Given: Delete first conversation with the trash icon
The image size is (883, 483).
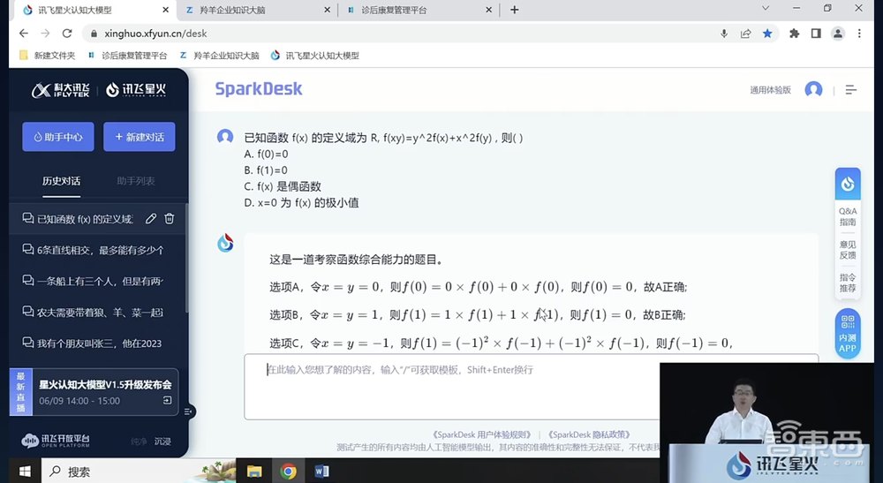Looking at the screenshot, I should click(x=170, y=219).
